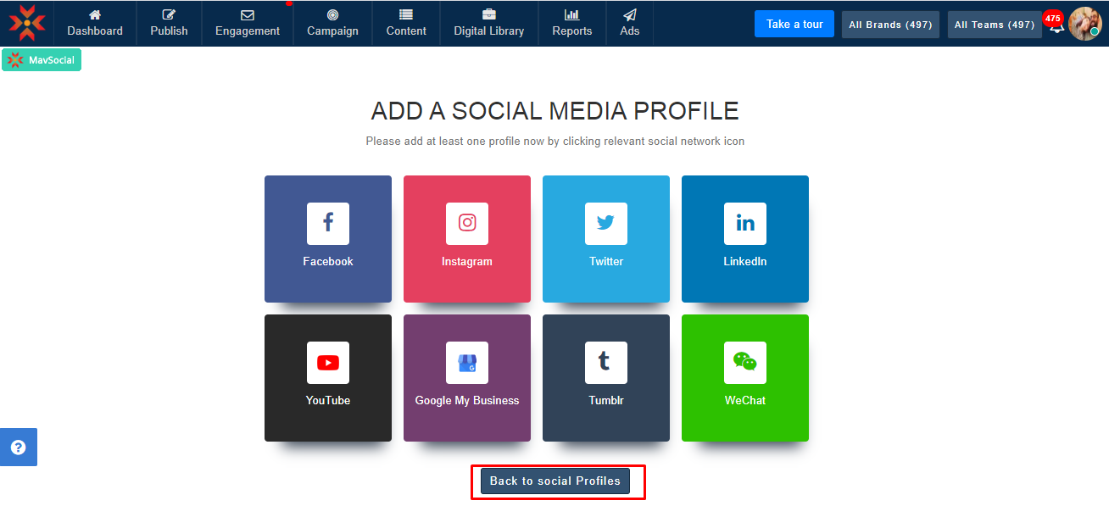Open the Publish menu
1109x506 pixels.
point(169,24)
